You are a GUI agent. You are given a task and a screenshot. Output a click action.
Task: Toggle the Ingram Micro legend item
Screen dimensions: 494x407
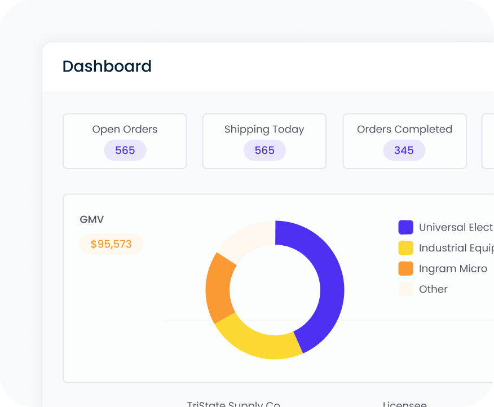click(453, 268)
